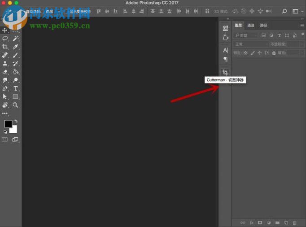Open the 正常 blend mode dropdown
Screen dimensions: 306x227
tap(251, 44)
